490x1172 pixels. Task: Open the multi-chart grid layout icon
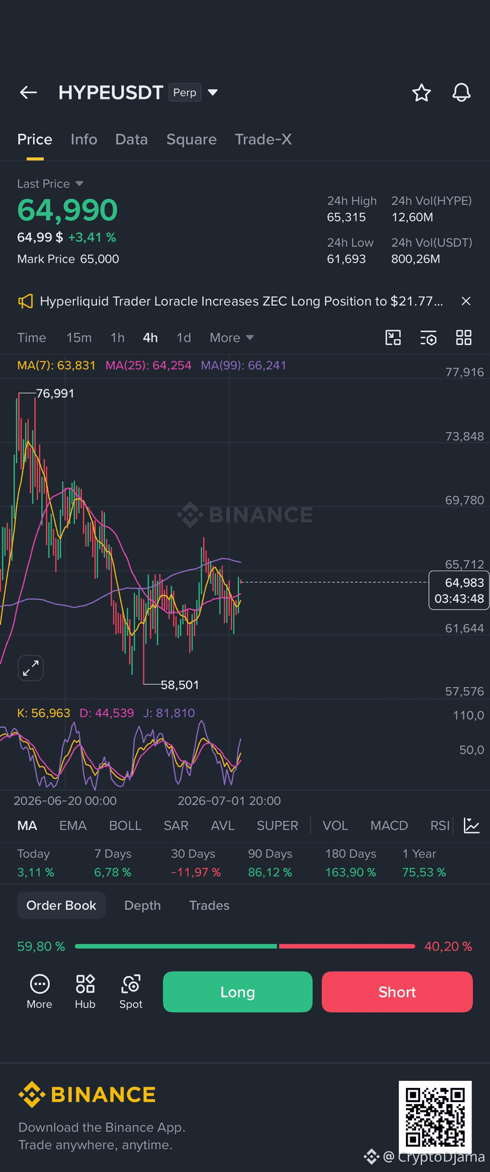click(x=464, y=337)
